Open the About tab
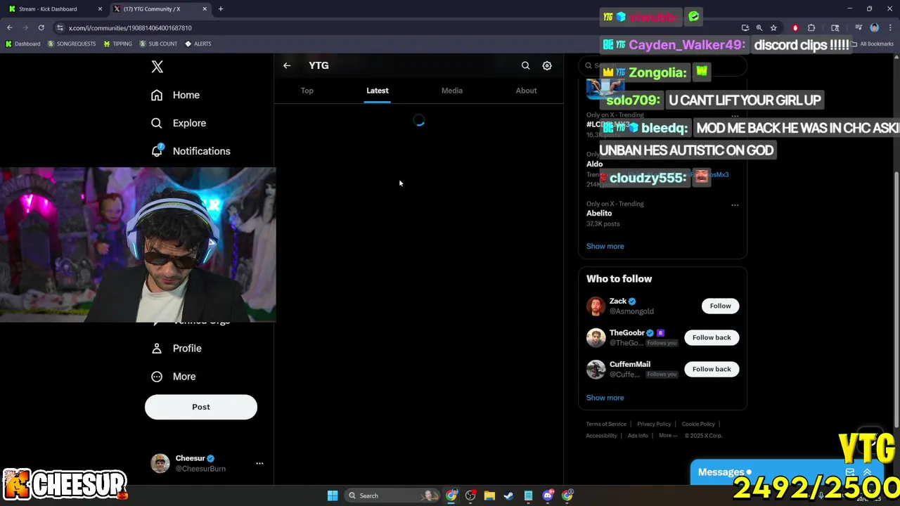This screenshot has width=900, height=506. (x=526, y=91)
